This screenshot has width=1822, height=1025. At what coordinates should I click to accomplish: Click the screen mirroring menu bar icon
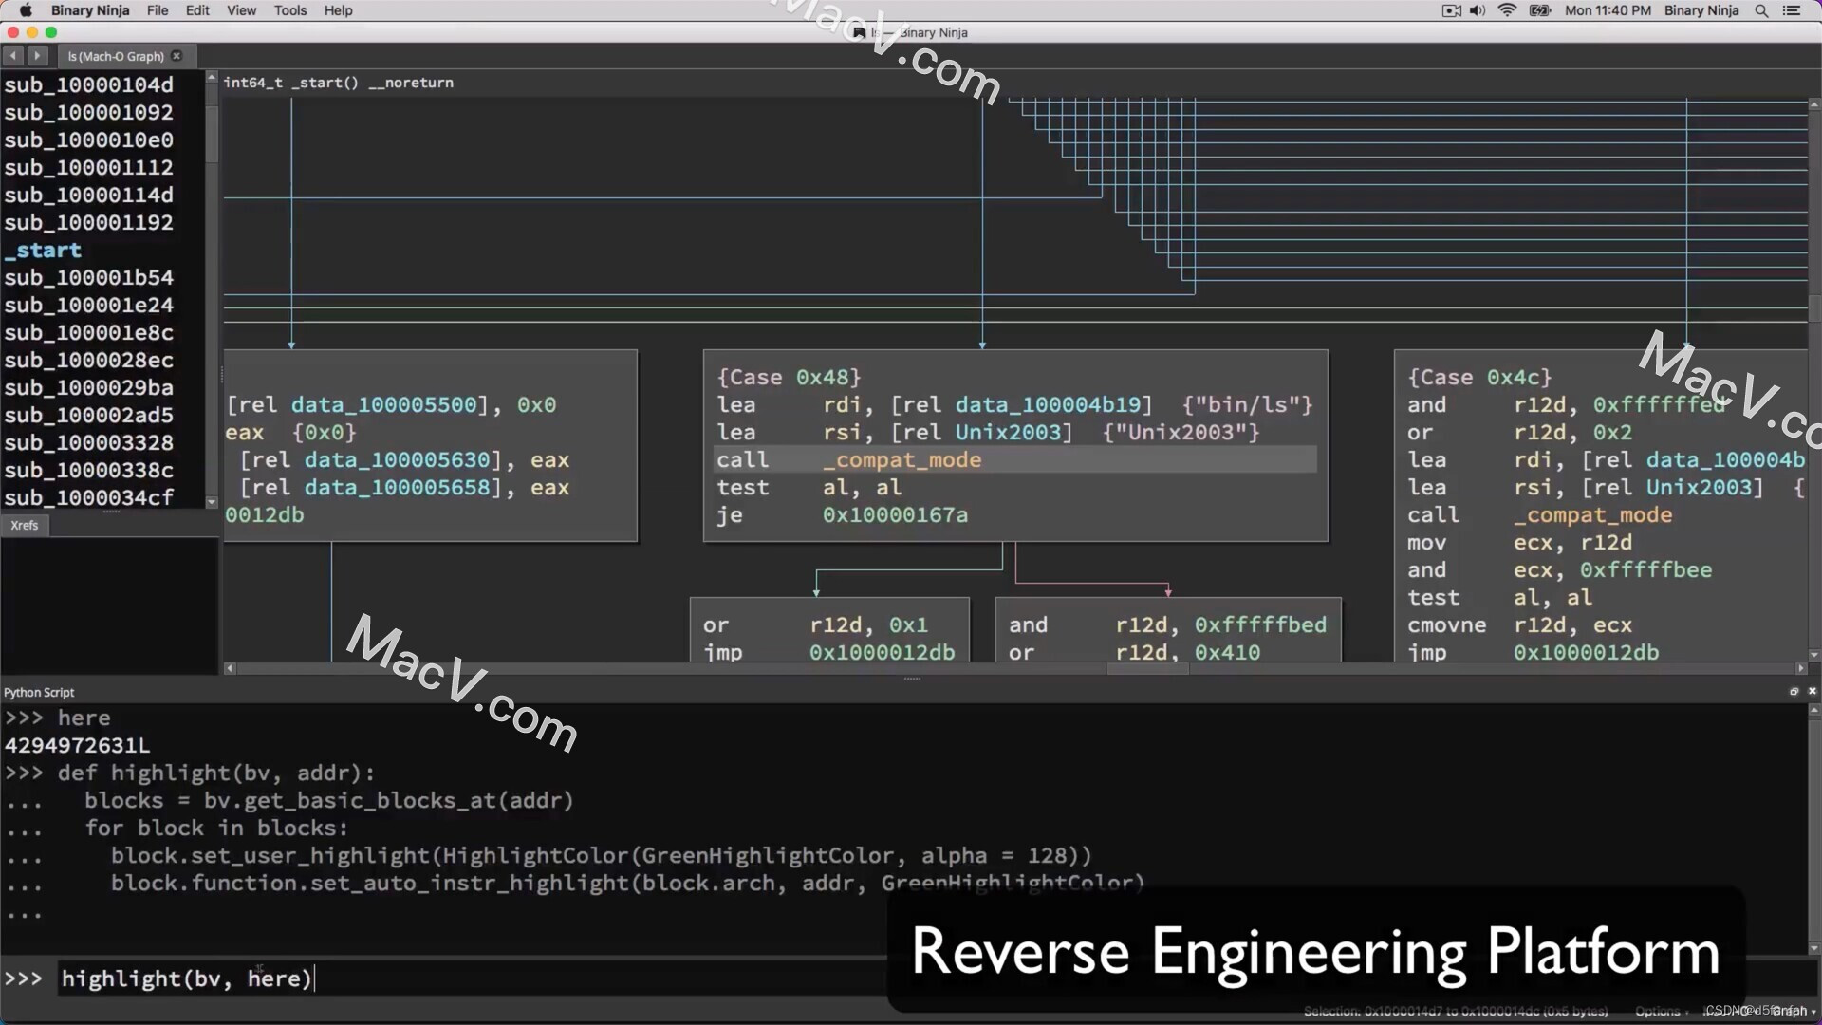pyautogui.click(x=1450, y=10)
